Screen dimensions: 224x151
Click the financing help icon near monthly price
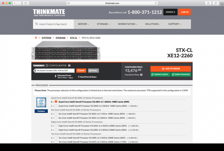[x=141, y=75]
